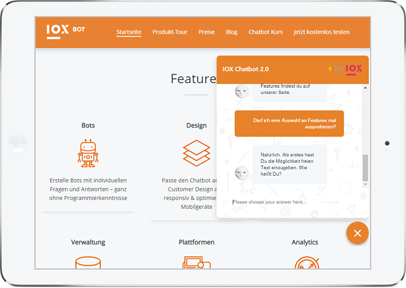
Task: Click 'Passe den Chatbot' description text
Action: tap(189, 193)
